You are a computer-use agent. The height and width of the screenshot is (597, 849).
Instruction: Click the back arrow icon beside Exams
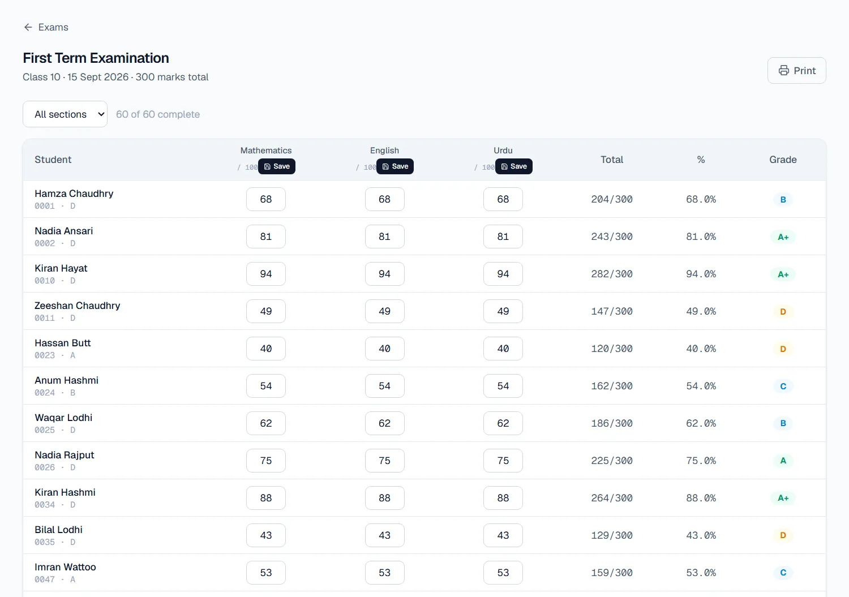click(x=28, y=27)
